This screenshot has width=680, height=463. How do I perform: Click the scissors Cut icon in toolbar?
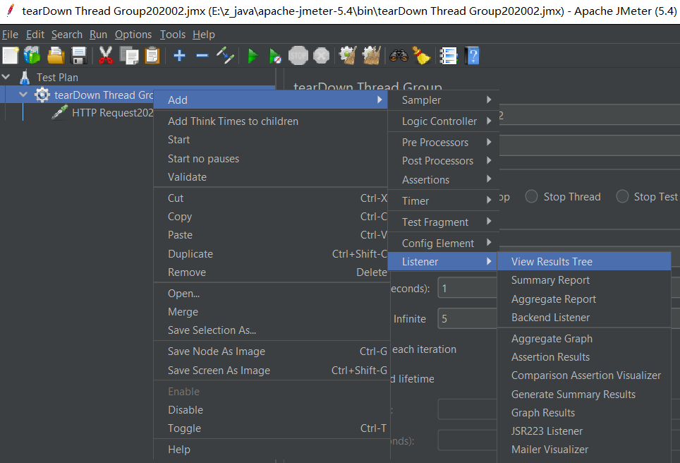click(105, 56)
